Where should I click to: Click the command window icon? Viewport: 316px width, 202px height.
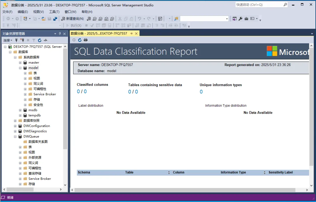point(252,19)
